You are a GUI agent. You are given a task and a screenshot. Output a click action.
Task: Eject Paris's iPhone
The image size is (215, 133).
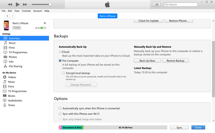(x=45, y=23)
